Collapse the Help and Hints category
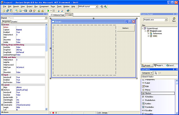Image resolution: width=179 pixels, height=115 pixels. pos(2,57)
